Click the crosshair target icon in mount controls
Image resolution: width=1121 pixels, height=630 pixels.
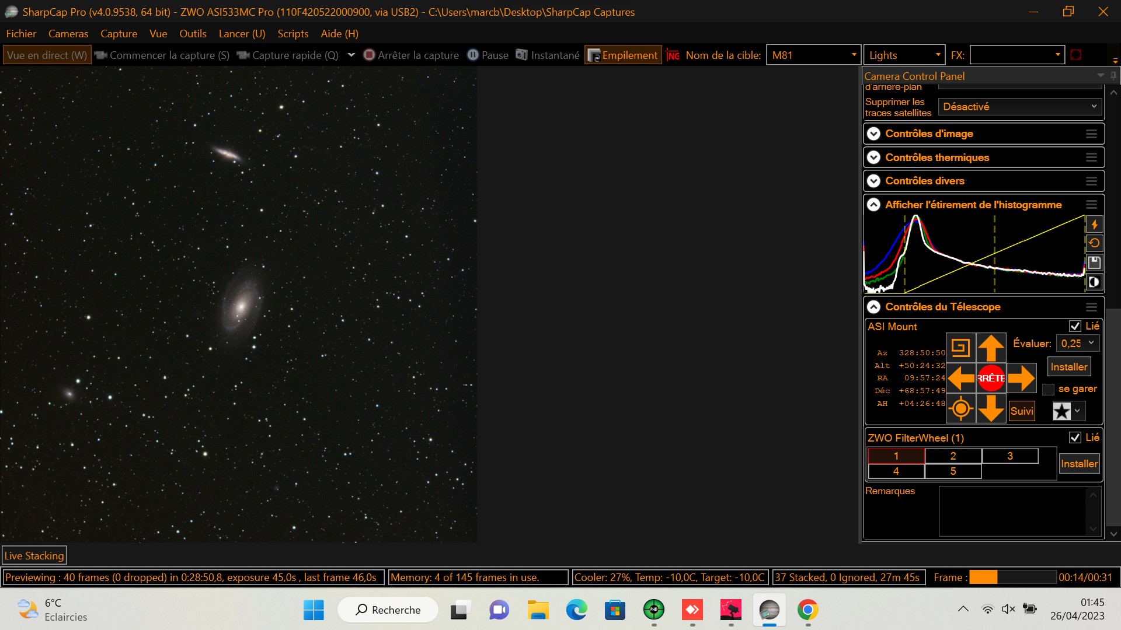pyautogui.click(x=960, y=408)
